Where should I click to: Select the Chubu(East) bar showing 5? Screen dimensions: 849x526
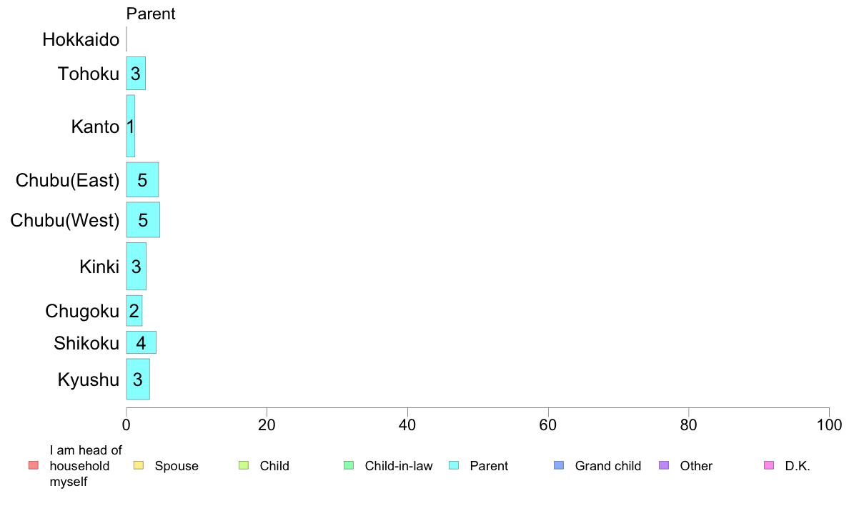tap(142, 180)
